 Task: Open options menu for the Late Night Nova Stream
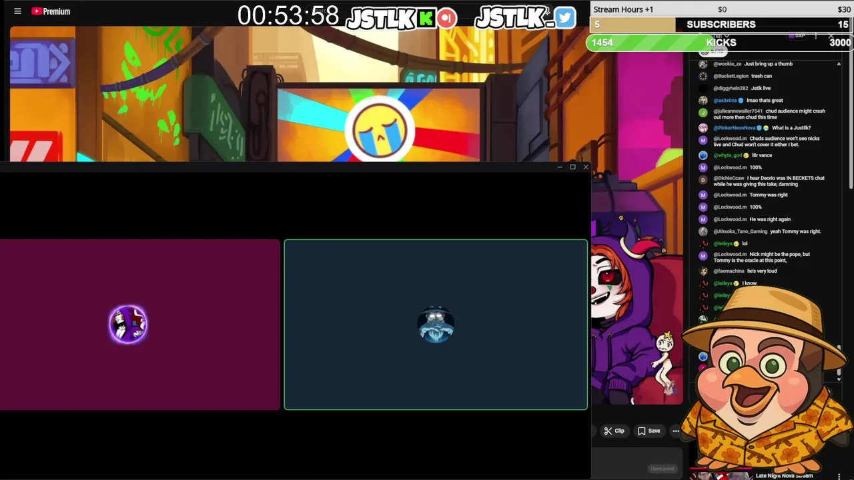[x=839, y=476]
